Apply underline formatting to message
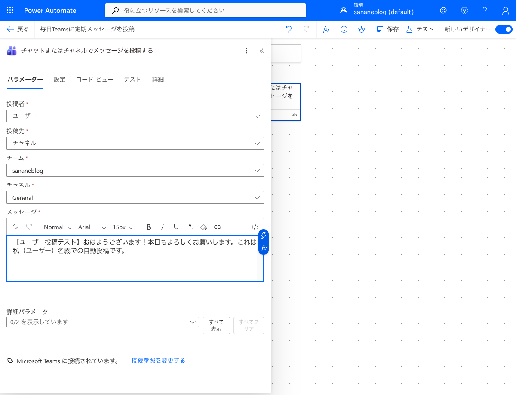 pyautogui.click(x=176, y=227)
